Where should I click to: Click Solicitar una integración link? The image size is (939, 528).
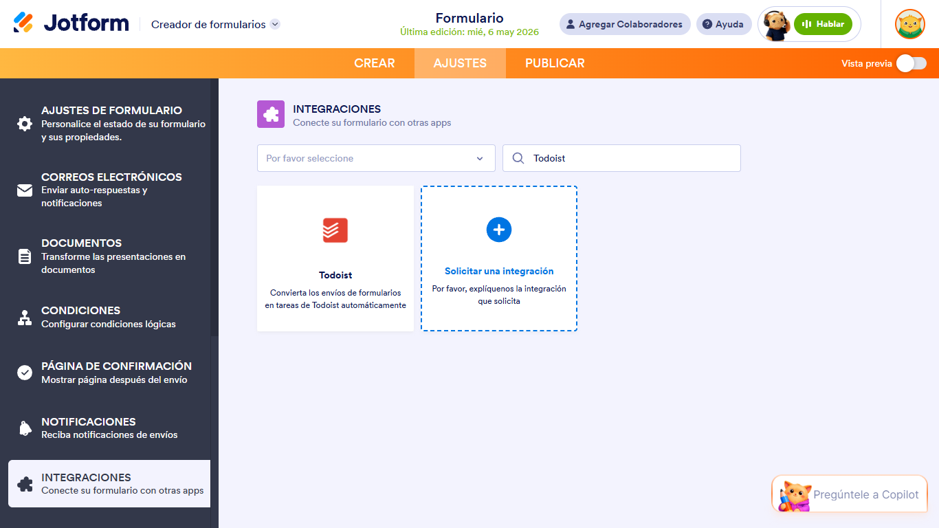point(499,272)
